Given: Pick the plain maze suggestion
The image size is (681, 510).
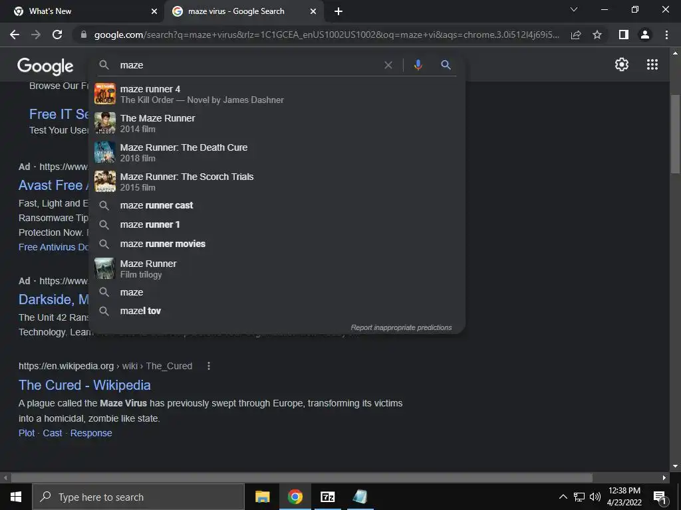Looking at the screenshot, I should click(277, 292).
